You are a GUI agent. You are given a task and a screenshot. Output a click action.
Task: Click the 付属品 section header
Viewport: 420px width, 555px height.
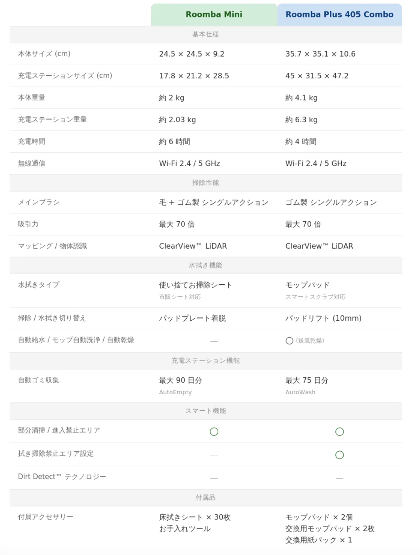pyautogui.click(x=206, y=498)
